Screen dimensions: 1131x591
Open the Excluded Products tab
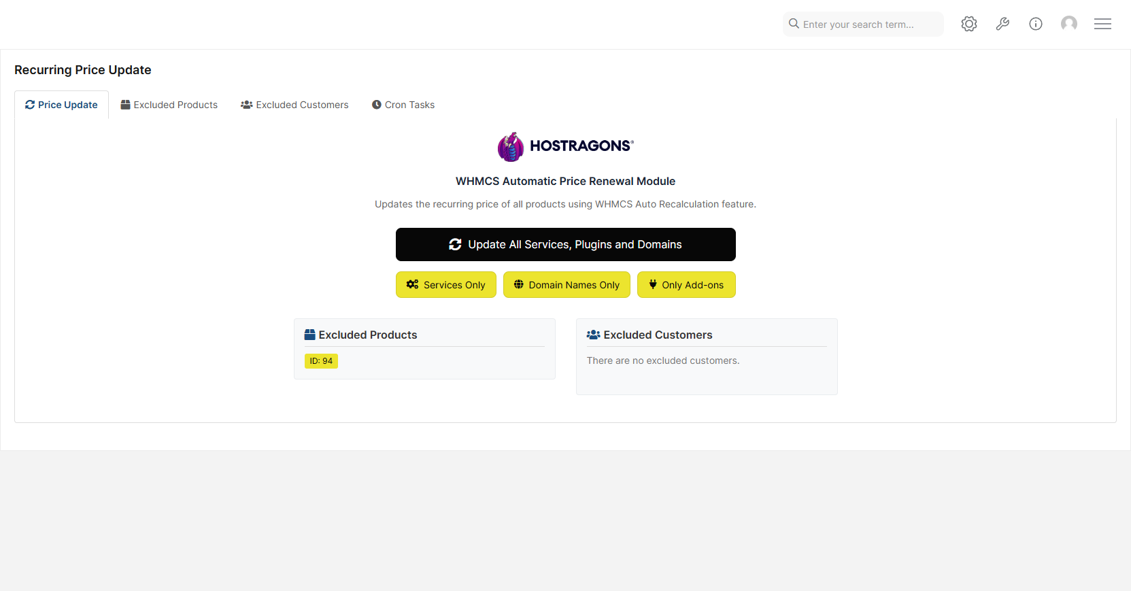tap(169, 105)
